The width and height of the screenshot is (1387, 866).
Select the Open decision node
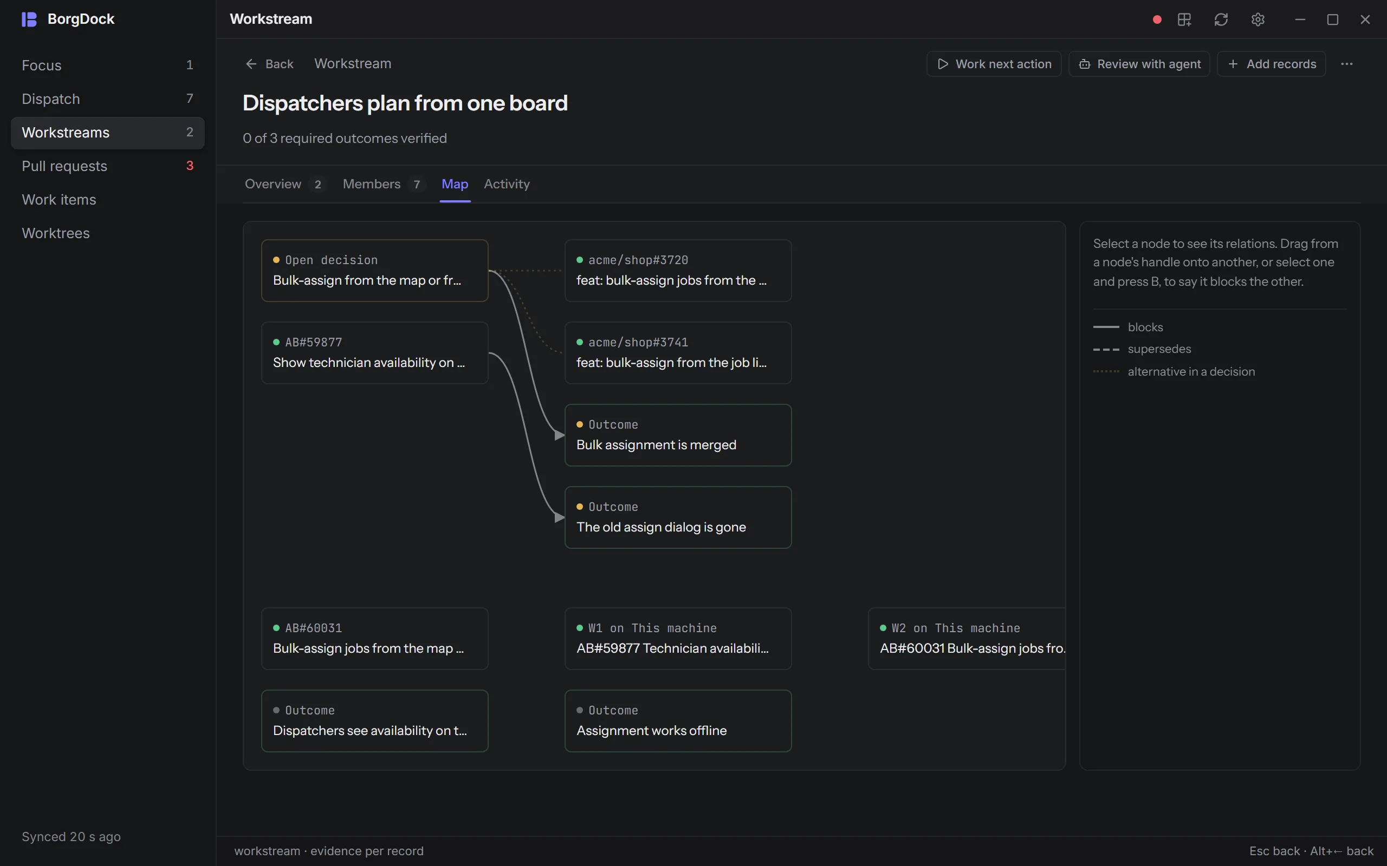(x=375, y=271)
